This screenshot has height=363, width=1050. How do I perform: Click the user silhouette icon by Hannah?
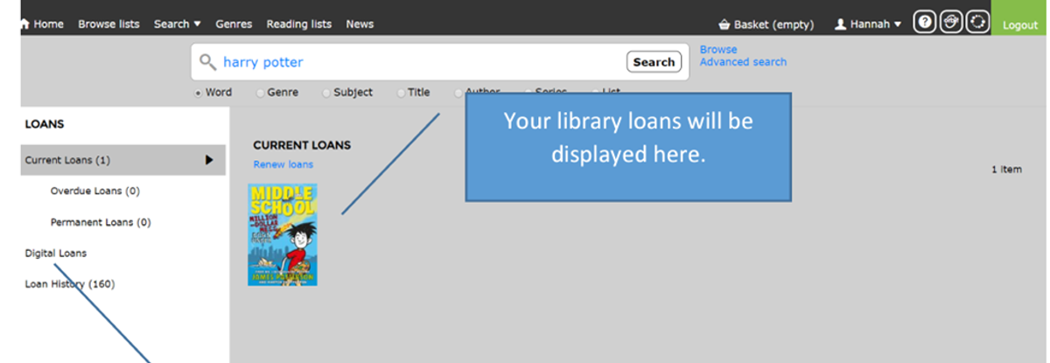point(840,24)
